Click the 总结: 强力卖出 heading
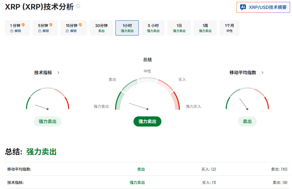 click(31, 152)
